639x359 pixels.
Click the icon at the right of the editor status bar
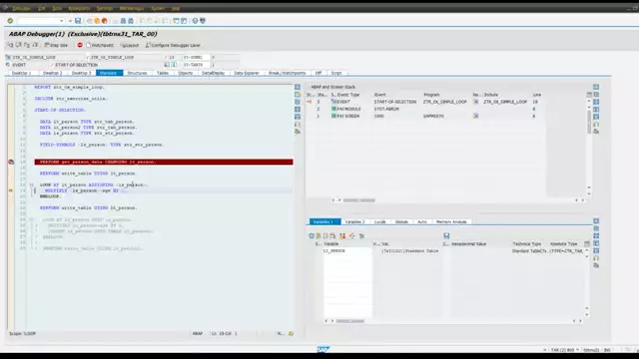[x=291, y=333]
